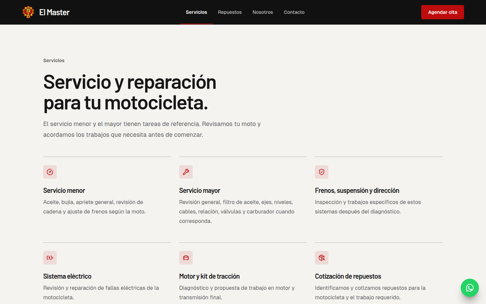Image resolution: width=486 pixels, height=304 pixels.
Task: Click the Frenos, suspensión y dirección heading
Action: pos(357,191)
